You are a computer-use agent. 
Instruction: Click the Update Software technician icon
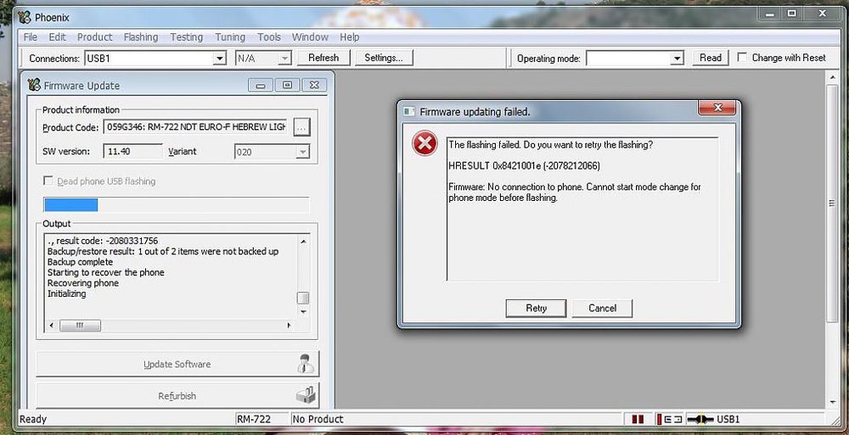[x=306, y=364]
